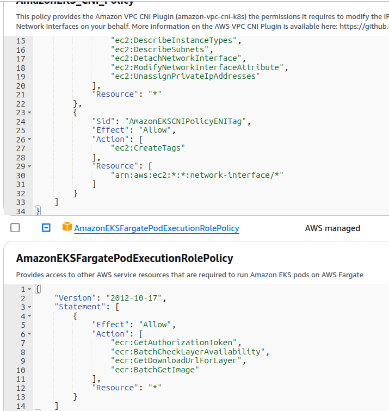Open the AmazonEKSFargatePodExecutionRolePolicy link
The width and height of the screenshot is (389, 411).
157,228
